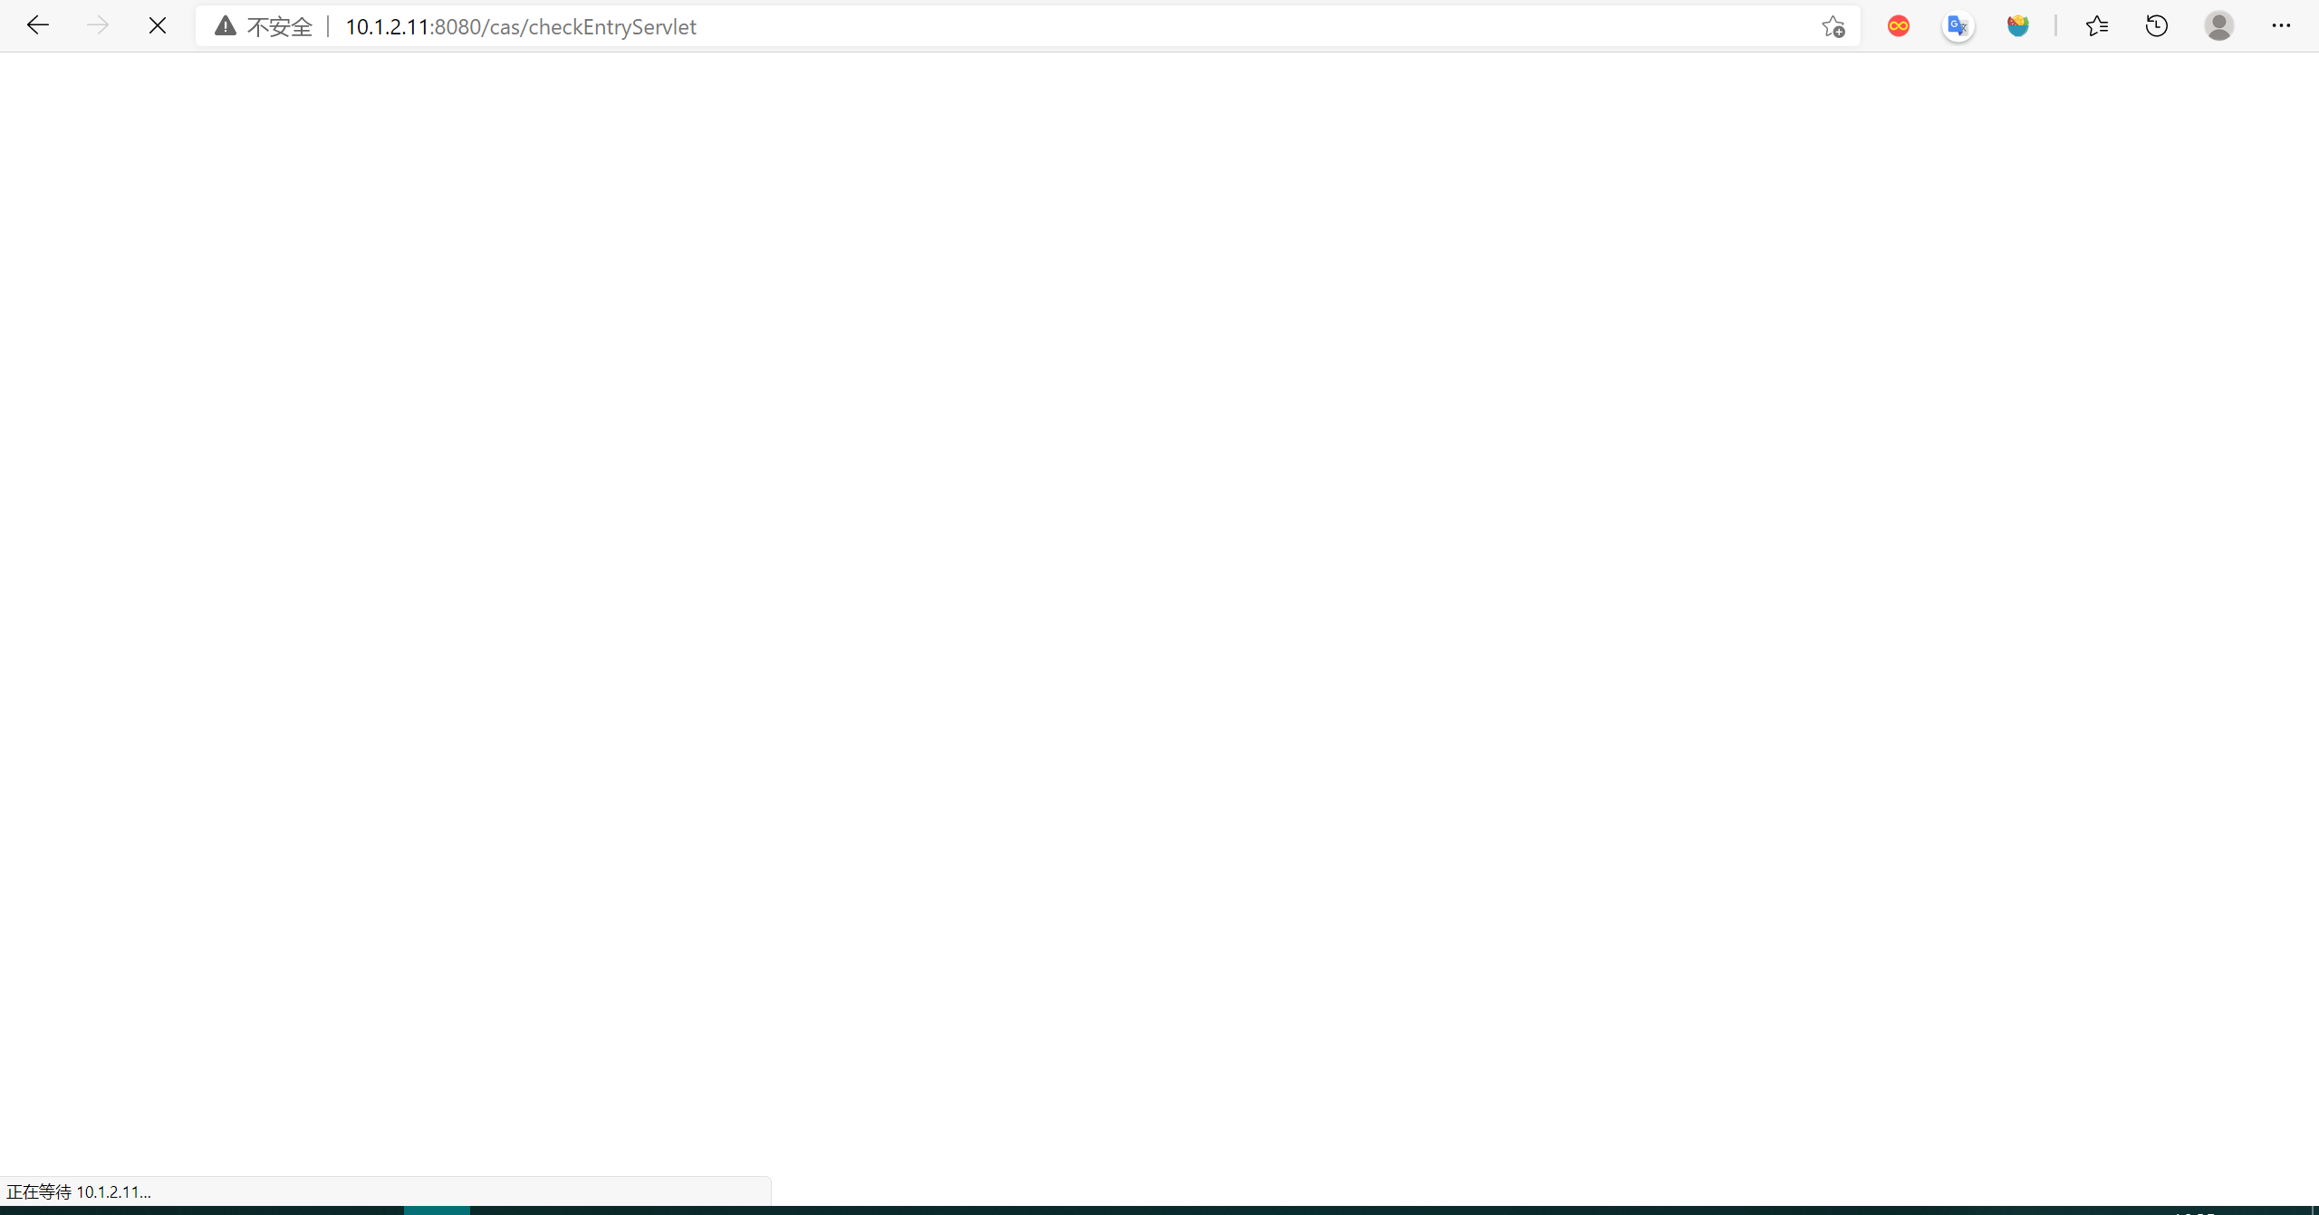Stop loading the page with X
This screenshot has height=1215, width=2319.
[x=158, y=25]
